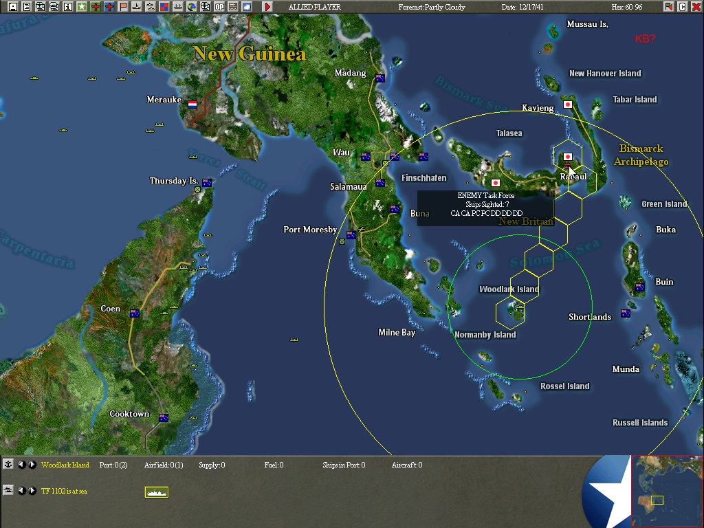This screenshot has height=528, width=704.
Task: Click the green and red flag icon
Action: pyautogui.click(x=668, y=7)
